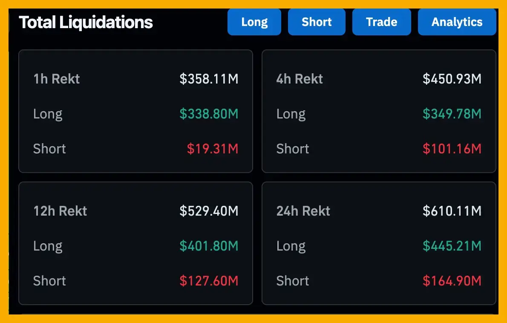Click the 1h long value $338.80M

(x=209, y=114)
